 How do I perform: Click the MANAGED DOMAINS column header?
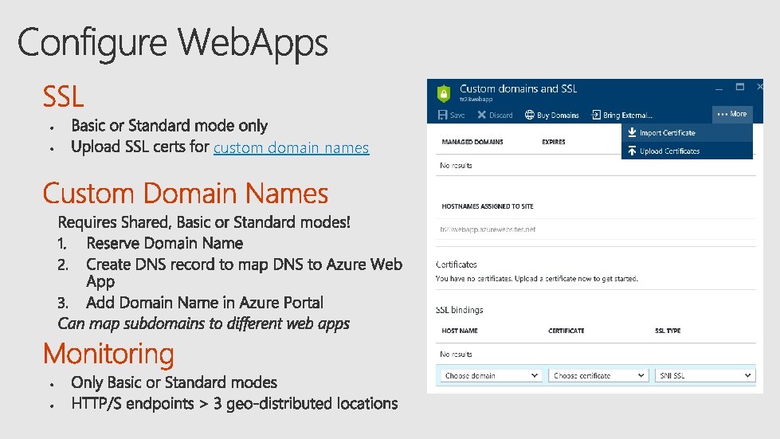(x=472, y=142)
